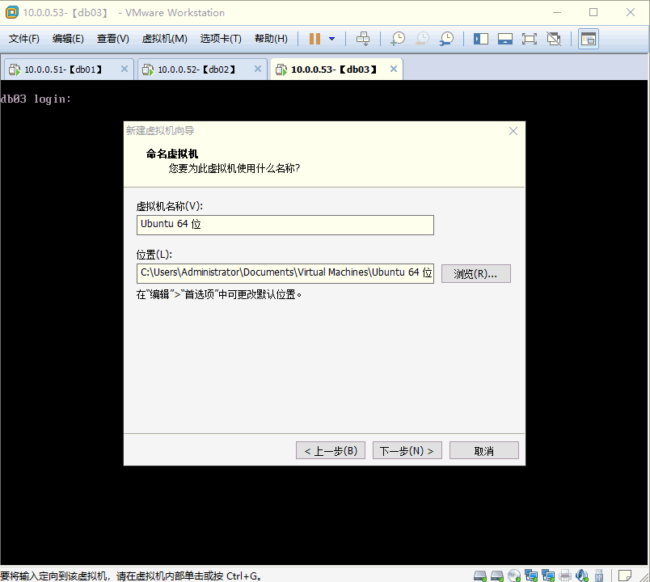This screenshot has height=582, width=650.
Task: Suspend the running virtual machine
Action: (314, 38)
